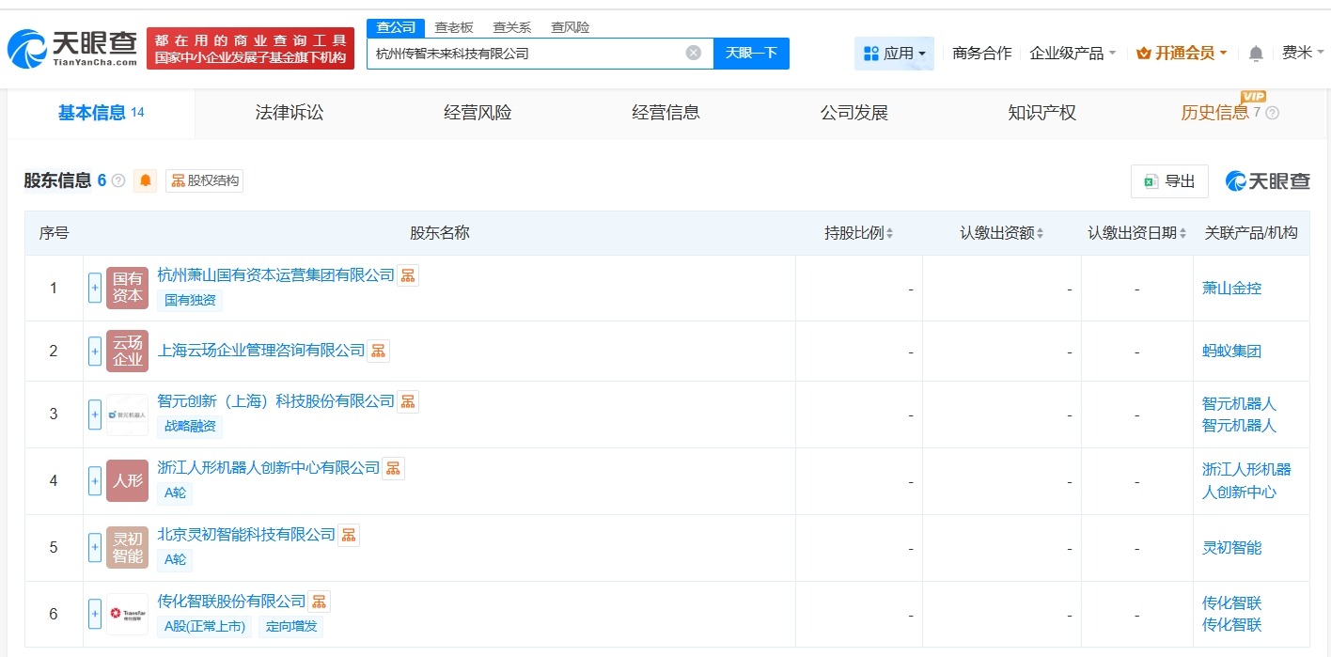Open the 蚂蚁集团 link in row 2

pos(1231,350)
